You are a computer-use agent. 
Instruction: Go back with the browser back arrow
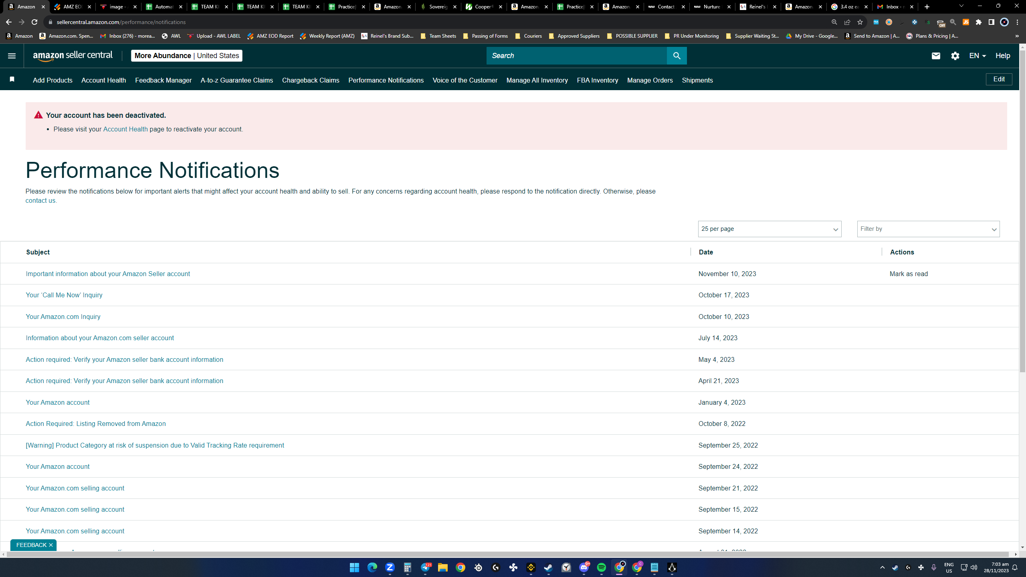point(8,22)
